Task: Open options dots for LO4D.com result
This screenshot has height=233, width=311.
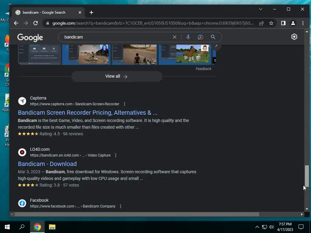Action: [x=116, y=155]
